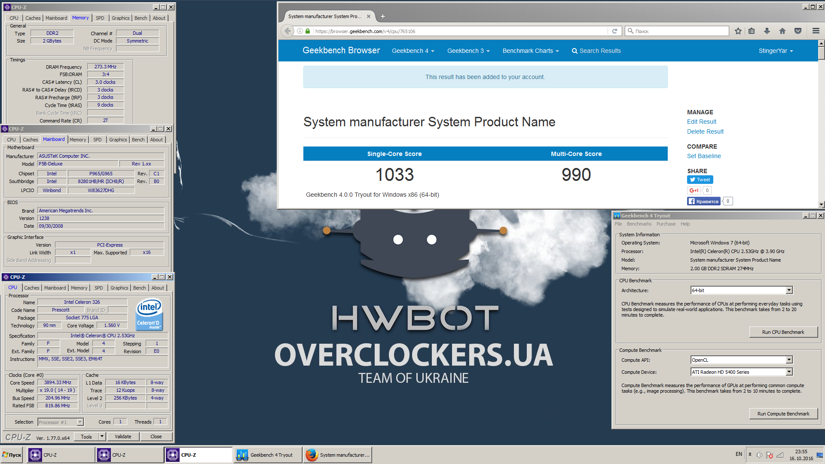This screenshot has width=825, height=464.
Task: Open the StingerYar account dropdown
Action: tap(776, 51)
